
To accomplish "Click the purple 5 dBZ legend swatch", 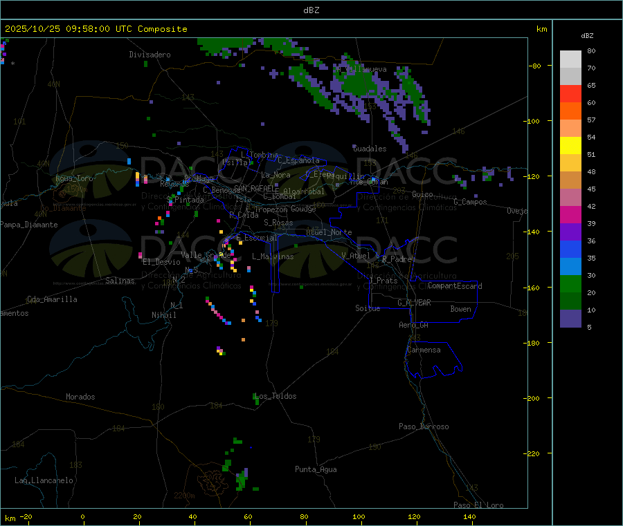I will click(x=570, y=319).
